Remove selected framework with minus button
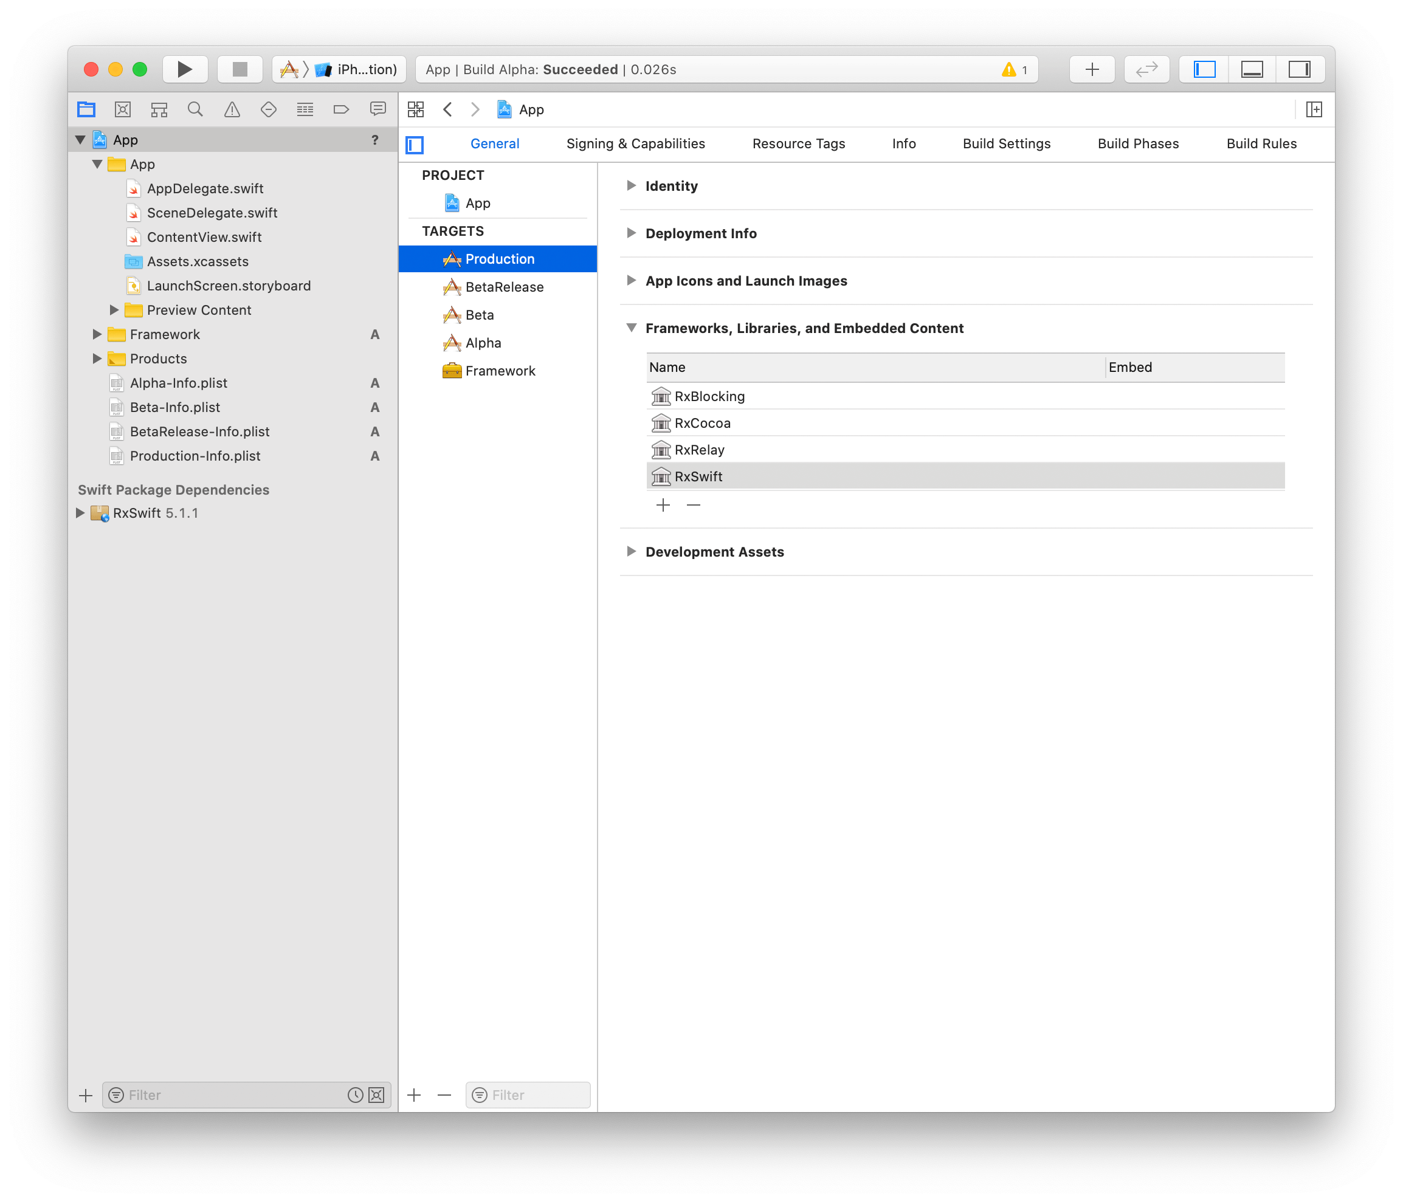The width and height of the screenshot is (1403, 1202). pos(694,505)
